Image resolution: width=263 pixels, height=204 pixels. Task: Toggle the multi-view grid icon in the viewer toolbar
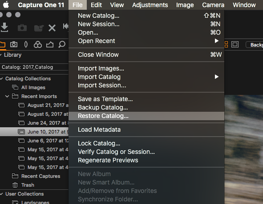(x=226, y=44)
